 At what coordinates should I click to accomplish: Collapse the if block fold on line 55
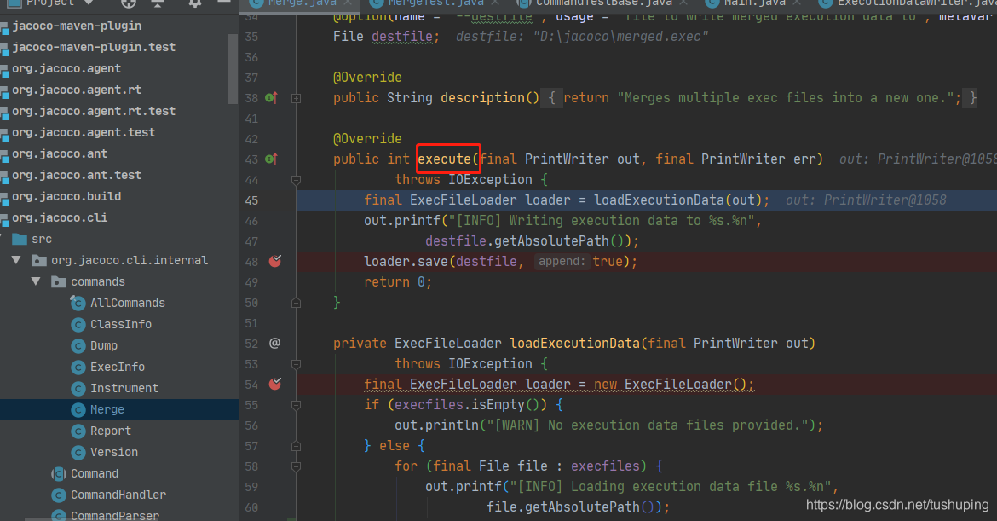pyautogui.click(x=296, y=405)
